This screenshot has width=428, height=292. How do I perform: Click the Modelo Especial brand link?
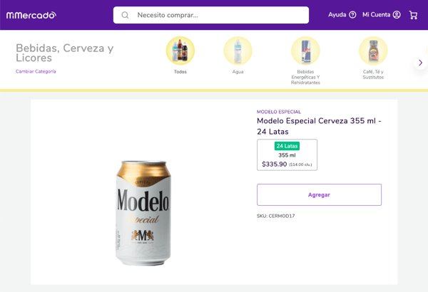click(279, 112)
